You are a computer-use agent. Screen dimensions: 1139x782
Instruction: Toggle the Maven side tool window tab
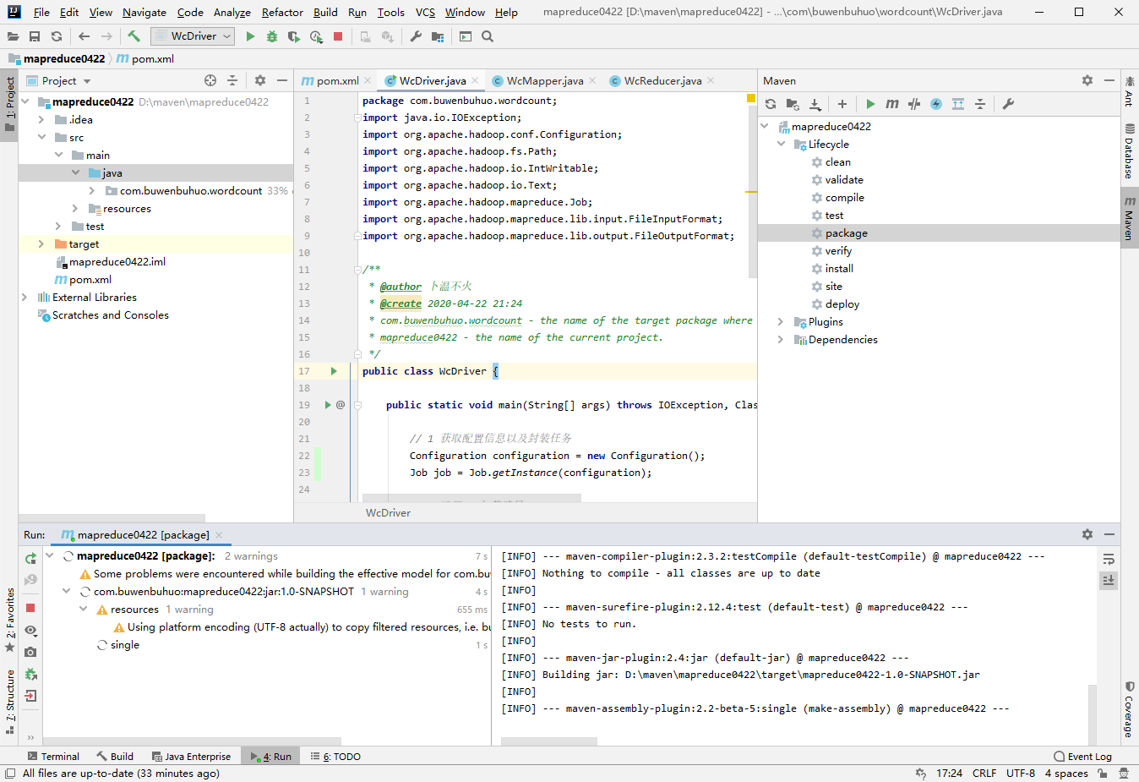pos(1130,219)
